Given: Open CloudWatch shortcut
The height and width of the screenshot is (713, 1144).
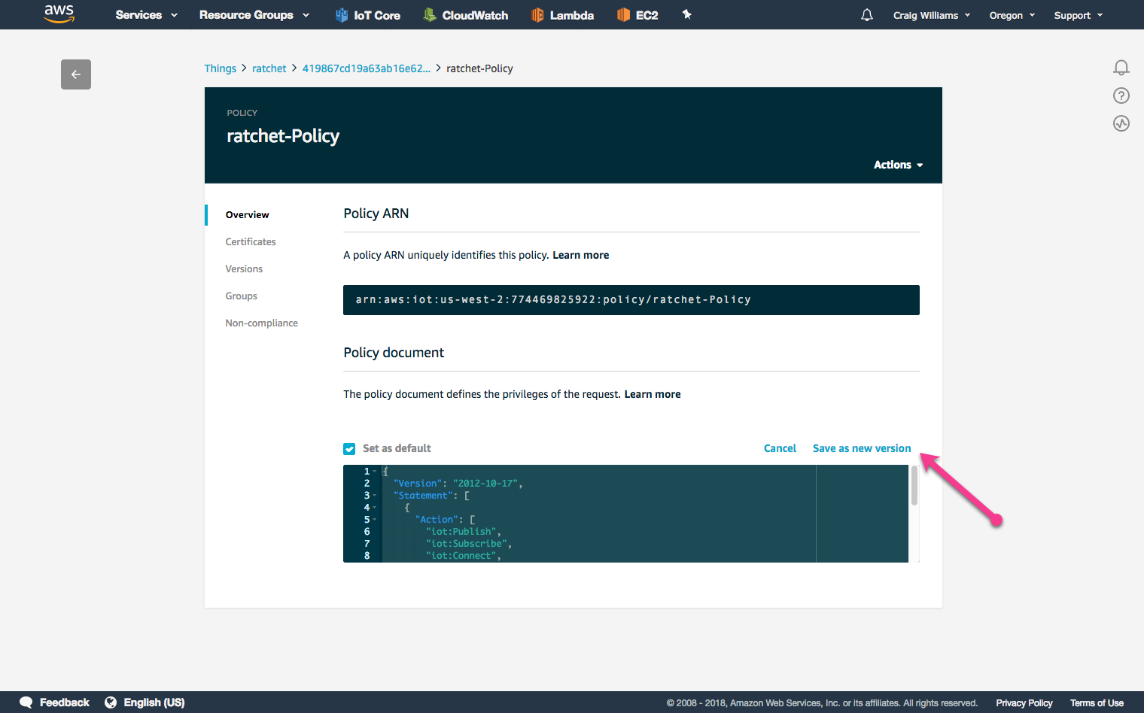Looking at the screenshot, I should click(x=465, y=15).
